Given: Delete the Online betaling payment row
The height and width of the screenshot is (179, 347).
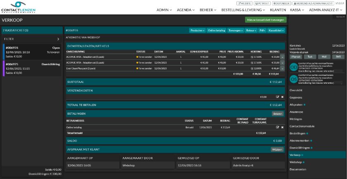Looking at the screenshot, I should coord(283,127).
